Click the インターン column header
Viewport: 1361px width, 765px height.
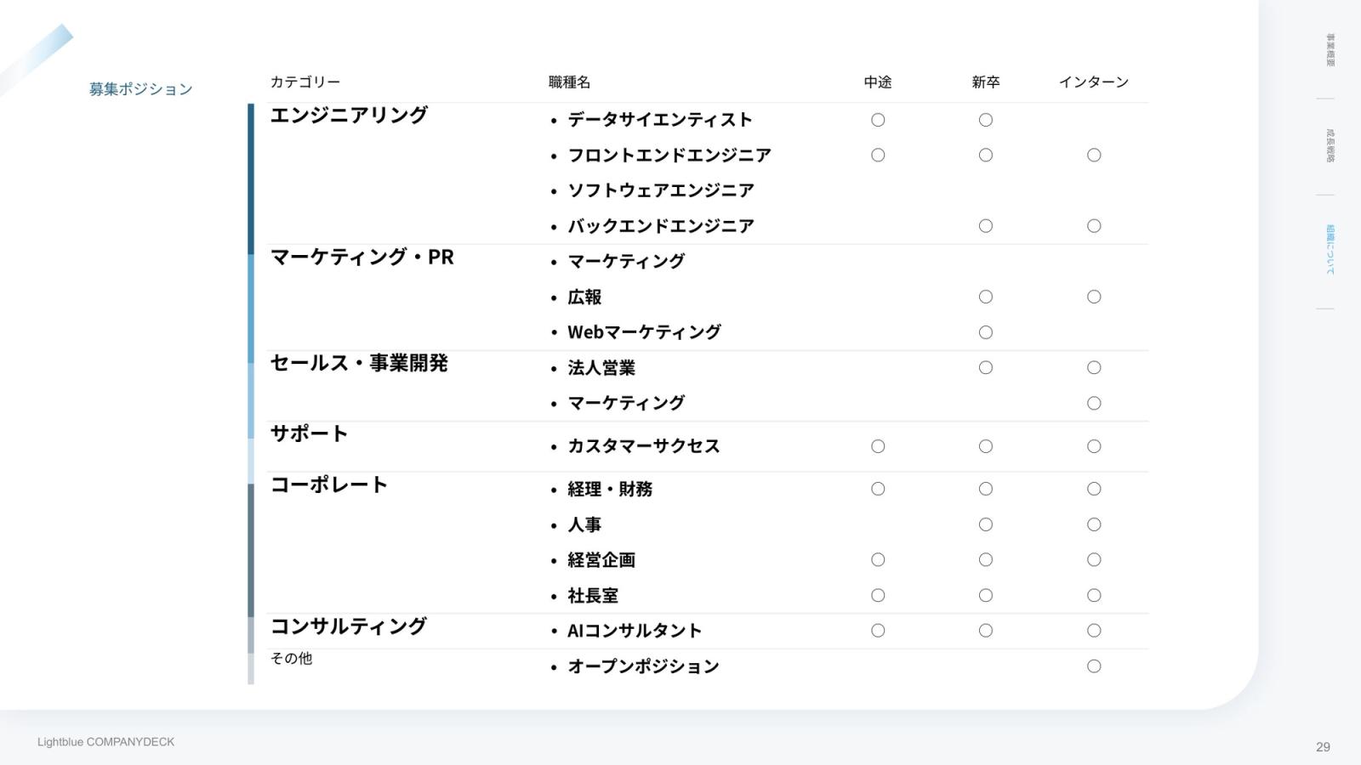coord(1094,82)
